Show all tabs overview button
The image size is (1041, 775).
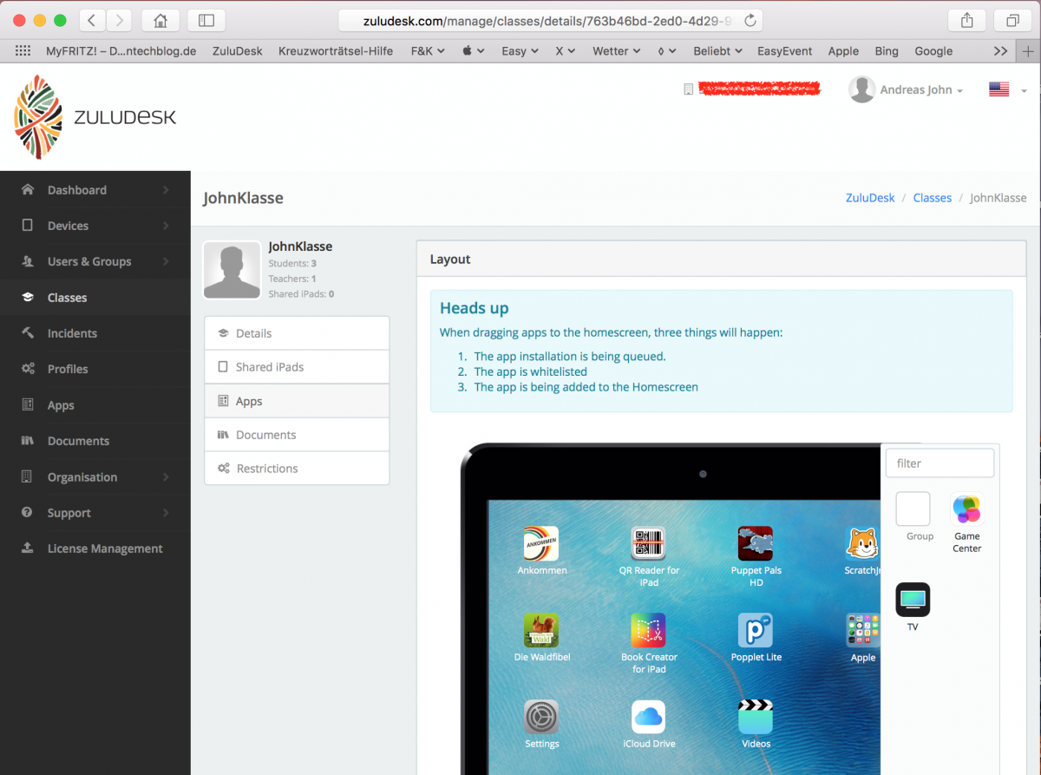[1012, 20]
